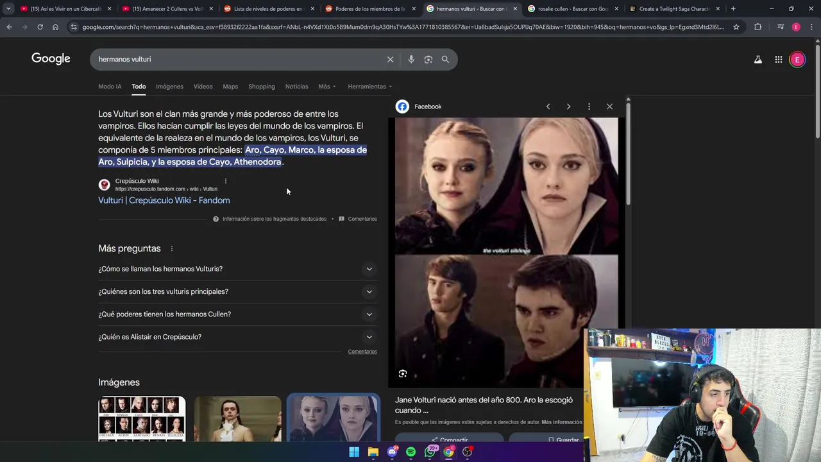Open more options in the image preview header
Image resolution: width=821 pixels, height=462 pixels.
[x=589, y=107]
